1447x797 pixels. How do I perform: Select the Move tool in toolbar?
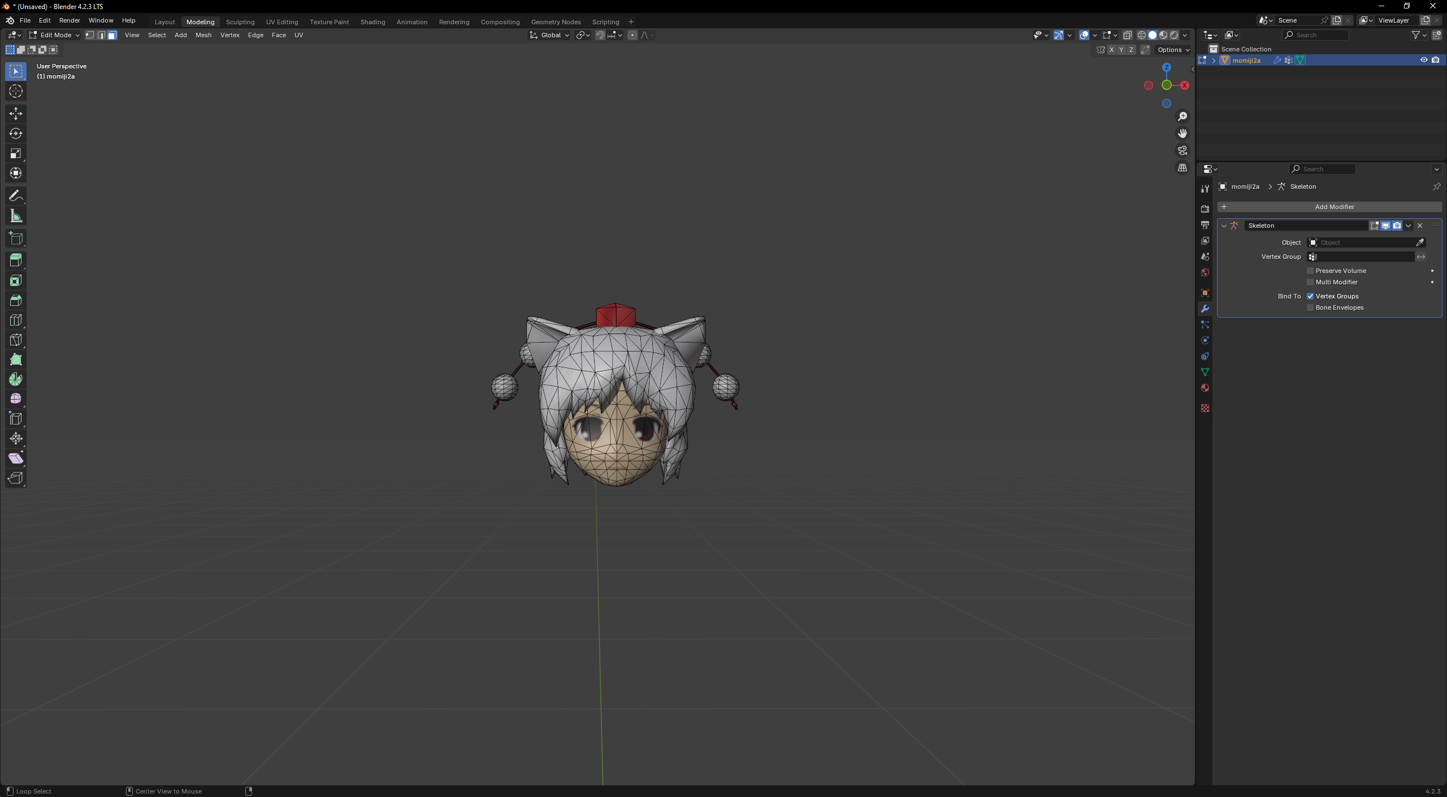(16, 114)
